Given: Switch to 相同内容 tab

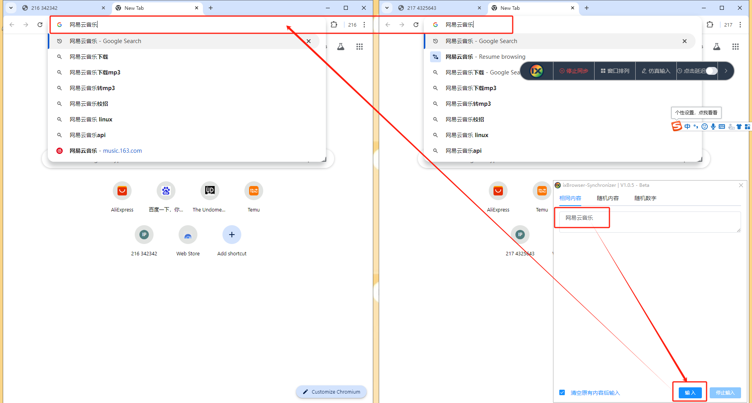Looking at the screenshot, I should point(570,198).
